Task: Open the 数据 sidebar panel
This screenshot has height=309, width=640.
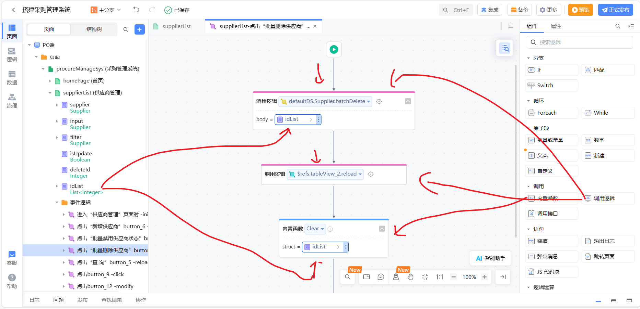Action: pos(12,78)
